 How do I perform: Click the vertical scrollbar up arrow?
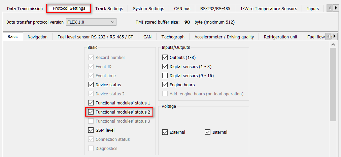click(x=333, y=44)
